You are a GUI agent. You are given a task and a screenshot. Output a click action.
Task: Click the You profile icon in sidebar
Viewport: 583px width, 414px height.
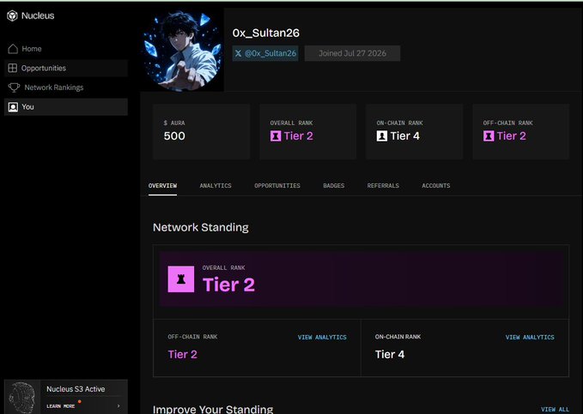click(x=13, y=107)
